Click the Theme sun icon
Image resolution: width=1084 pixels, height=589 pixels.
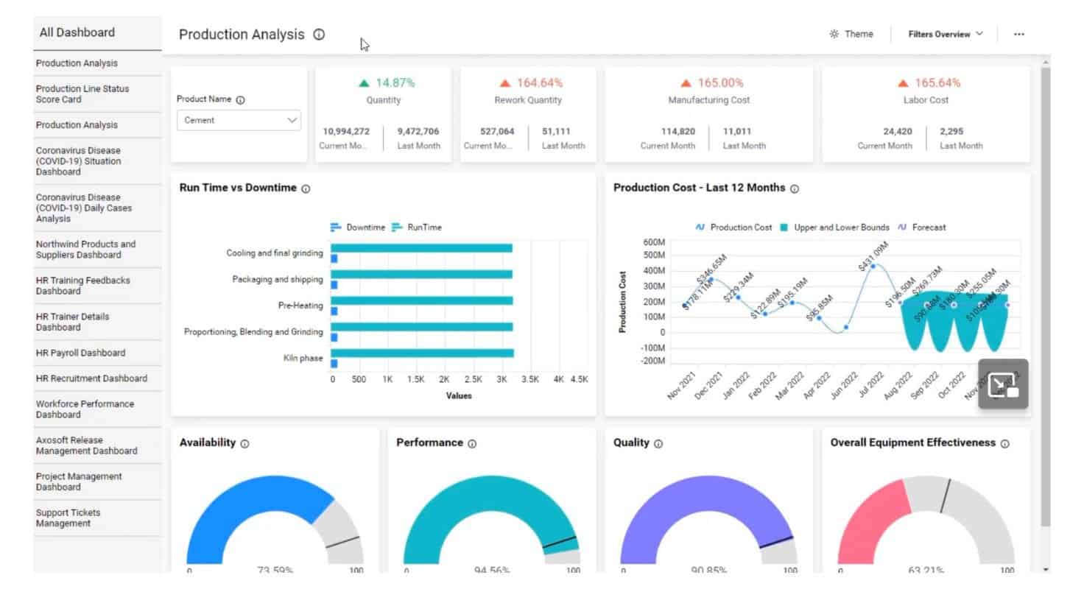(x=833, y=34)
